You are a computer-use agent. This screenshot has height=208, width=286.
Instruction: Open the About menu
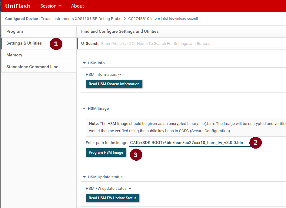pos(78,6)
